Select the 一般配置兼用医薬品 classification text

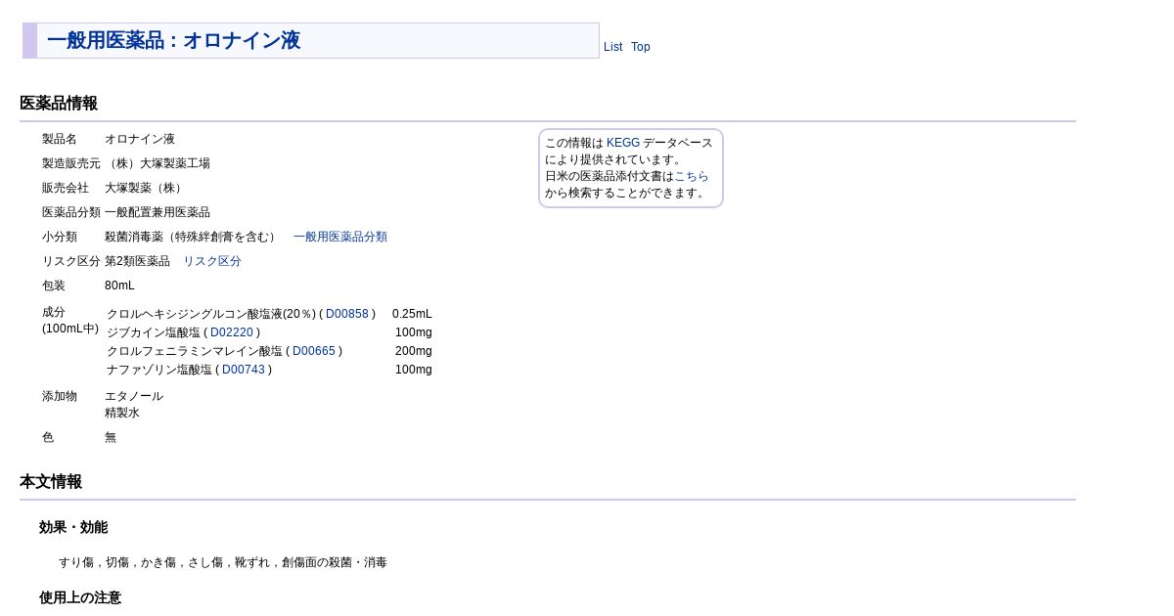tap(158, 212)
